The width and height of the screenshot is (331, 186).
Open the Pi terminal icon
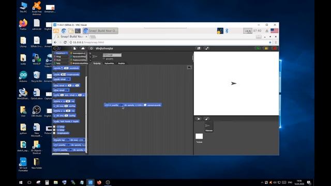pos(78,31)
